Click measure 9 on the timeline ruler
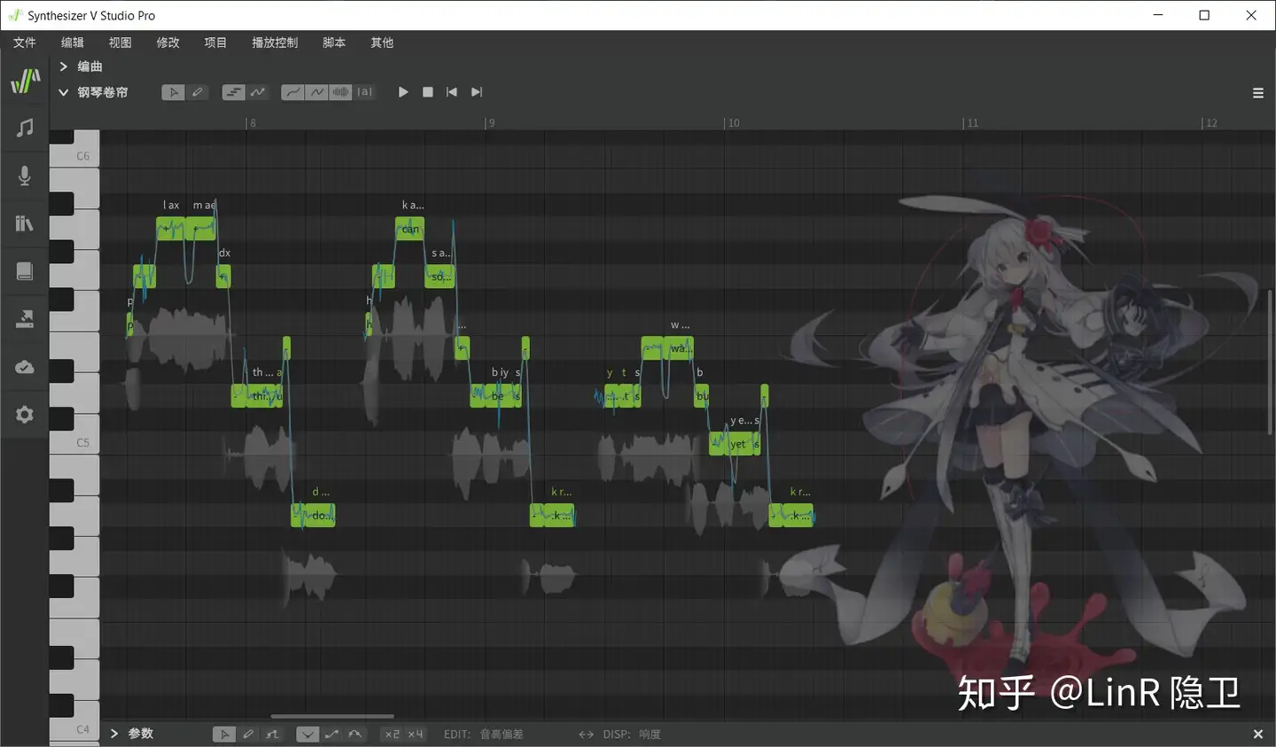 point(491,123)
